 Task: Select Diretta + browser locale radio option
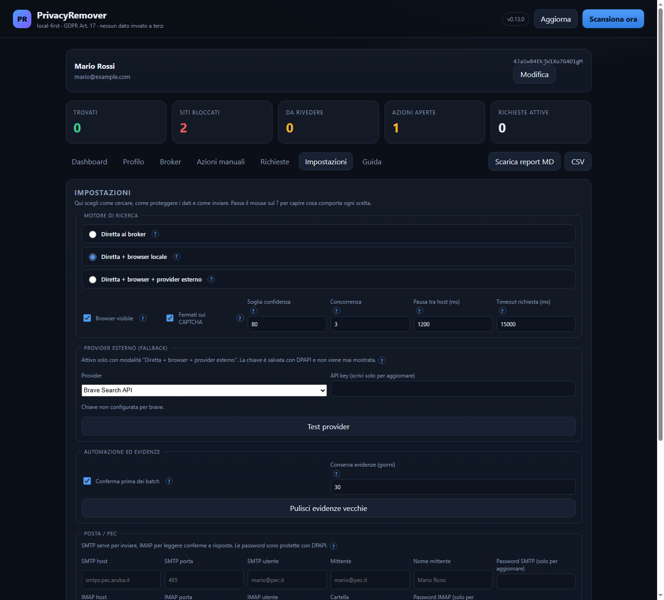coord(93,257)
